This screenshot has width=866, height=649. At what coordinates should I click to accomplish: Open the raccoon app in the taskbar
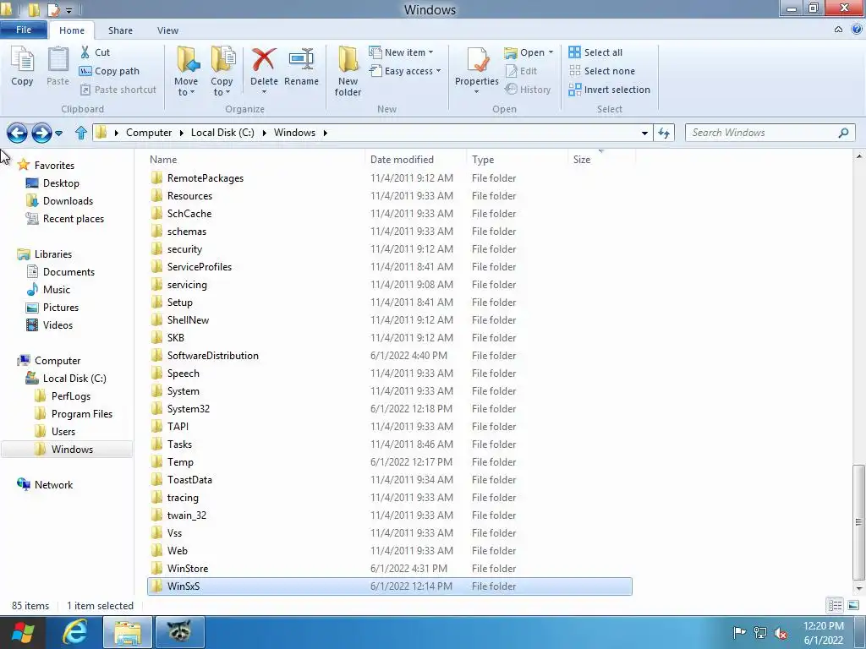[x=180, y=632]
